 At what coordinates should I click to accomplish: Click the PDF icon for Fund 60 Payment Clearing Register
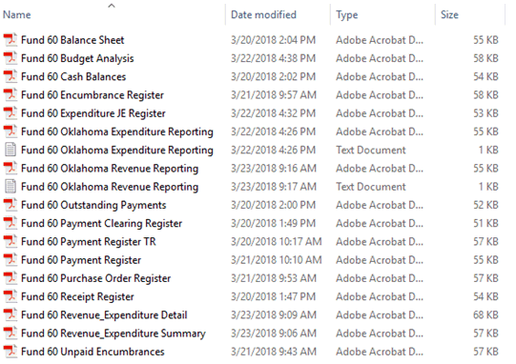pos(10,223)
